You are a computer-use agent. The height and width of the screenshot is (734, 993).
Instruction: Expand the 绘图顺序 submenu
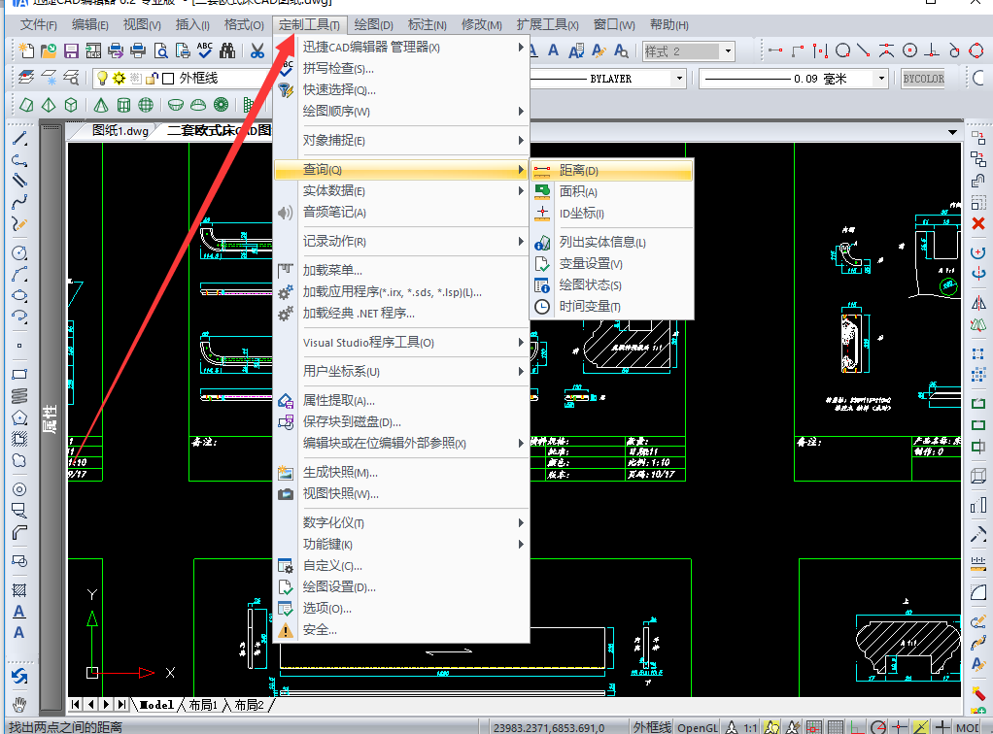(x=401, y=112)
